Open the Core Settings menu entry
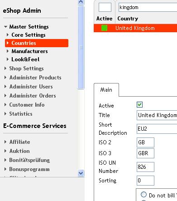The height and width of the screenshot is (201, 177). click(29, 35)
